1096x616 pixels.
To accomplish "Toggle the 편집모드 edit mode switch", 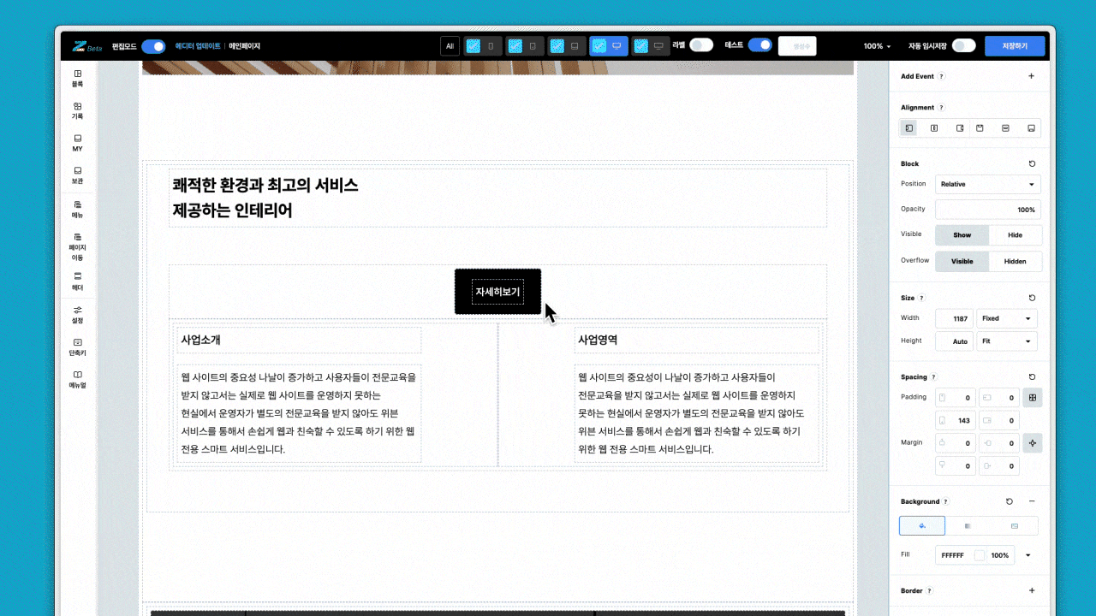I will (x=153, y=46).
